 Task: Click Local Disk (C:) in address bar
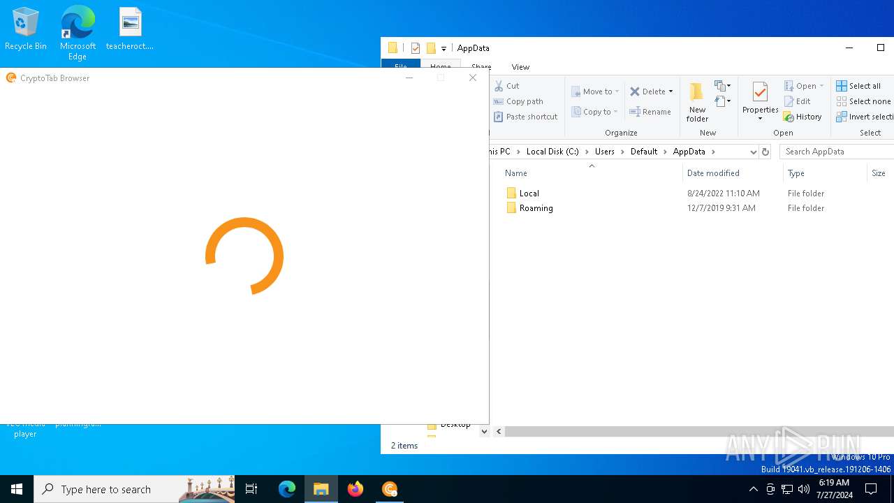(x=552, y=152)
